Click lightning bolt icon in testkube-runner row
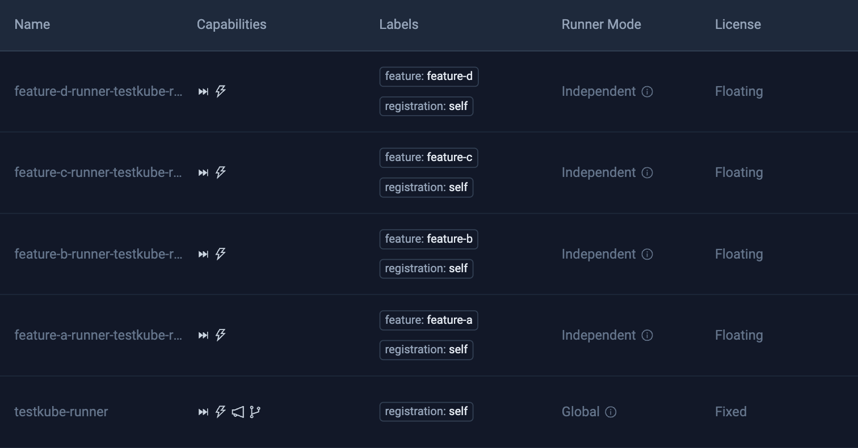 [x=221, y=412]
